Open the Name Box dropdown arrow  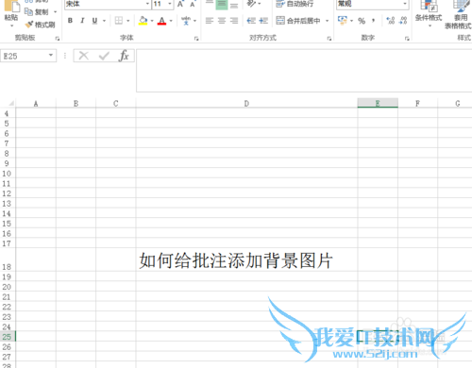[x=51, y=56]
